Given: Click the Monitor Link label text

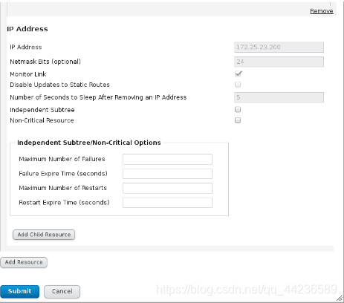Looking at the screenshot, I should pos(28,74).
